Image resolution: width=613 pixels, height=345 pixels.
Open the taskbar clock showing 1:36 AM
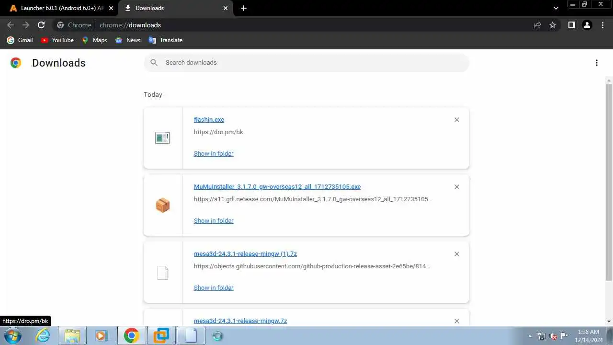pyautogui.click(x=589, y=335)
